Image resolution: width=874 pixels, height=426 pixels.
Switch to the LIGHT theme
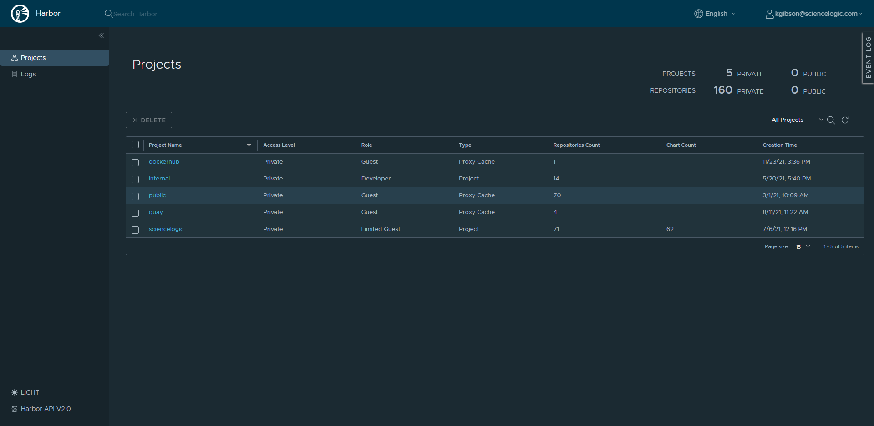[25, 392]
